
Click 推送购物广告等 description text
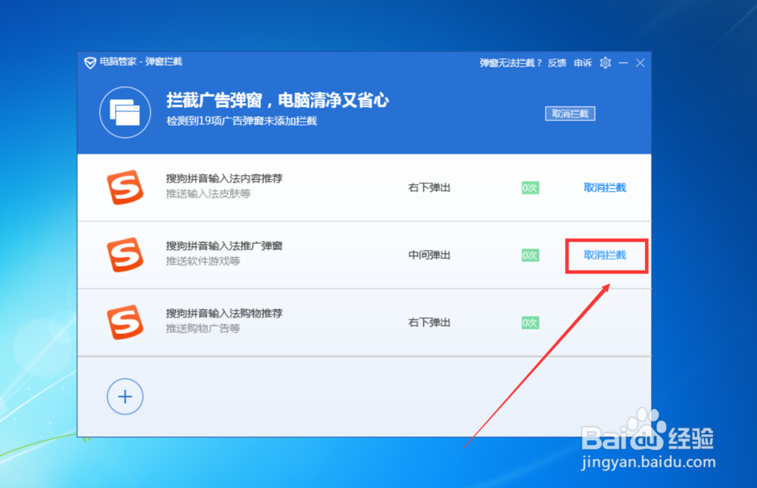203,329
